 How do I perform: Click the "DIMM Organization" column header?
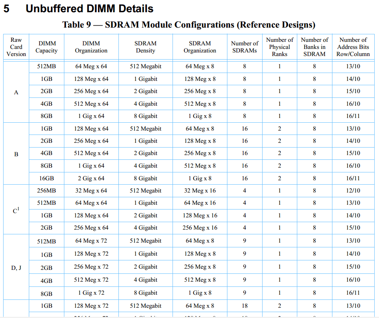91,47
